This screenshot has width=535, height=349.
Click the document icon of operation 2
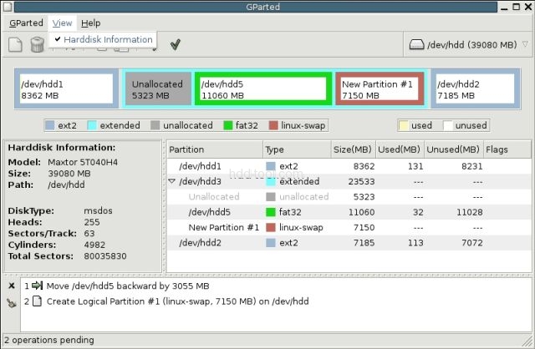37,301
